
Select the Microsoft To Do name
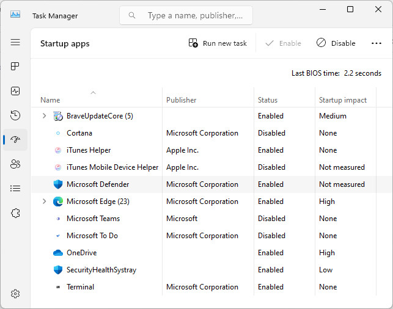(92, 236)
